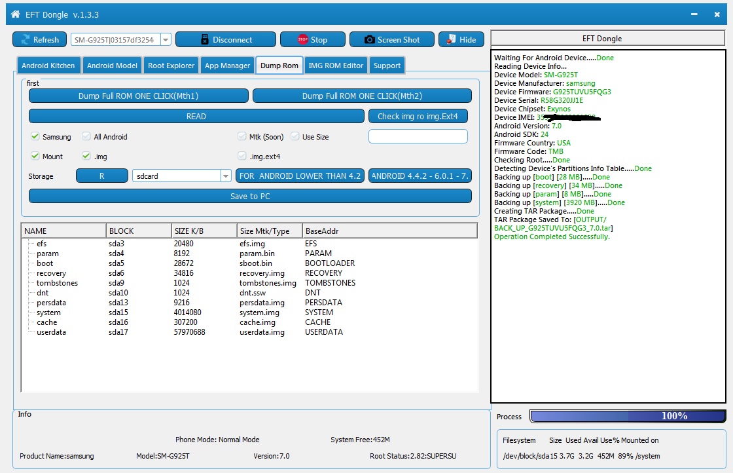Open the Support tab
Screen dimensions: 733x473
click(387, 66)
